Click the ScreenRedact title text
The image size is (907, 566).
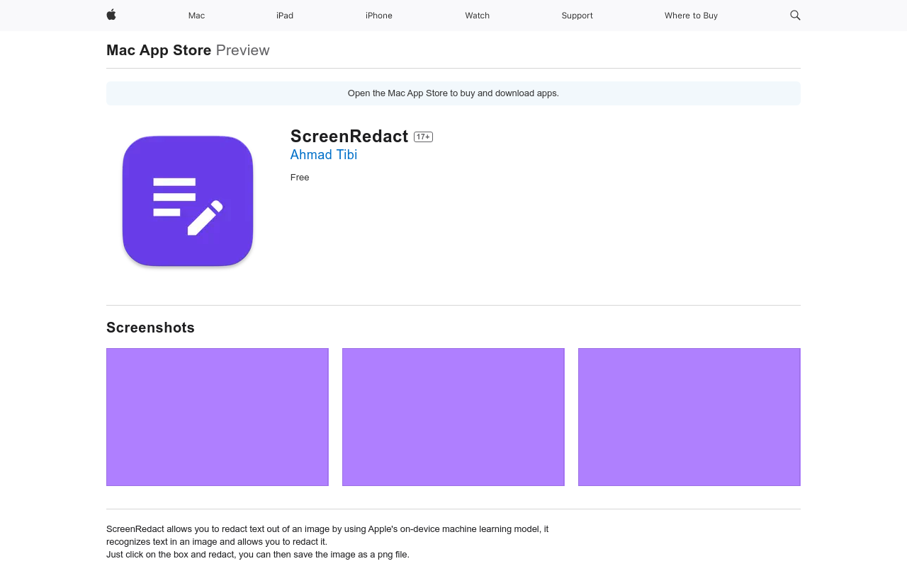pos(349,136)
